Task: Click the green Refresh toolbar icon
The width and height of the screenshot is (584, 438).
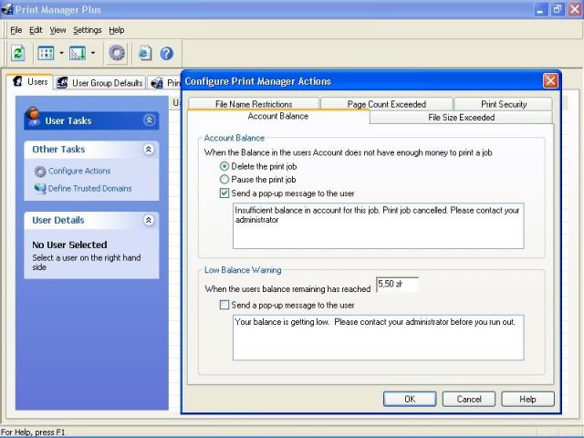Action: pos(17,53)
